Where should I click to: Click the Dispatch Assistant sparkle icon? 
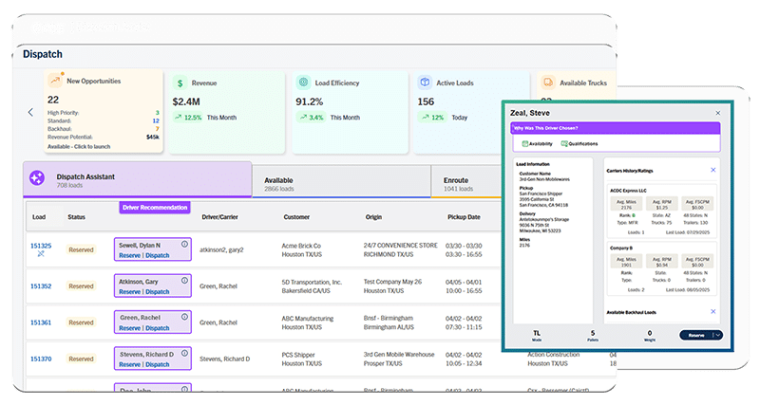[37, 178]
